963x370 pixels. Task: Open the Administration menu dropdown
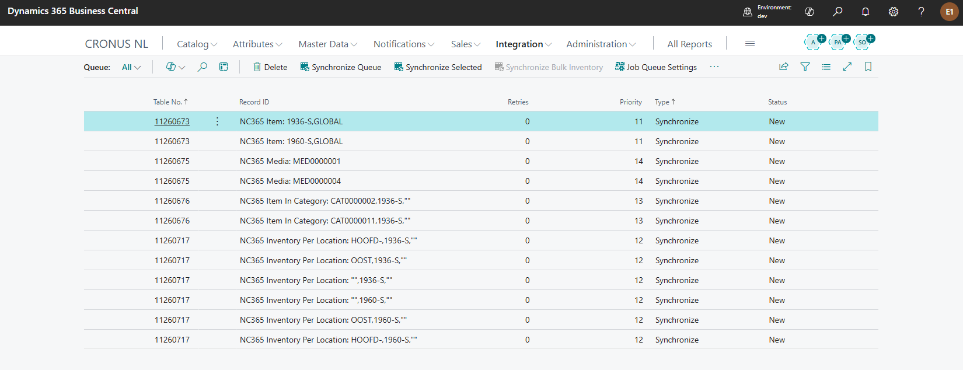coord(601,44)
